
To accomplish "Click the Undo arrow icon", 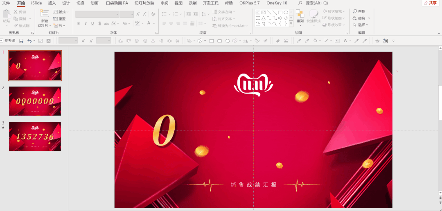I will click(29, 41).
